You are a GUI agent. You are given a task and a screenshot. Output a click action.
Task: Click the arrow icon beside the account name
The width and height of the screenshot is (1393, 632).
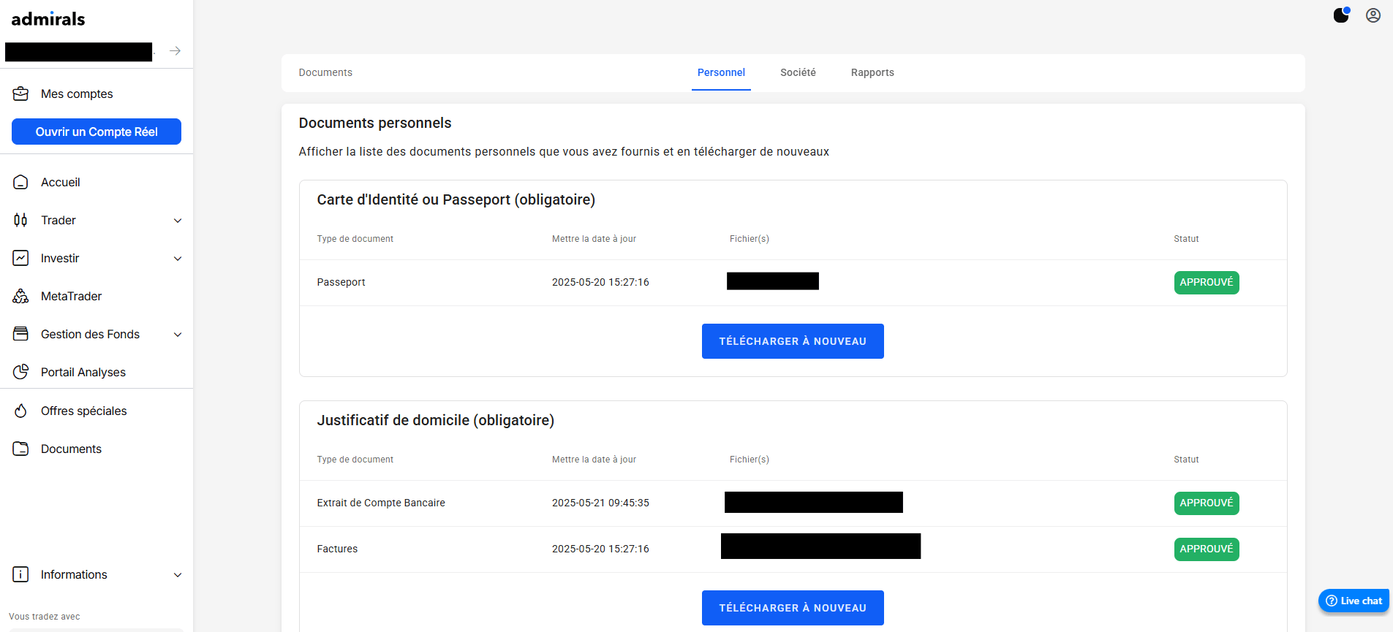point(175,51)
